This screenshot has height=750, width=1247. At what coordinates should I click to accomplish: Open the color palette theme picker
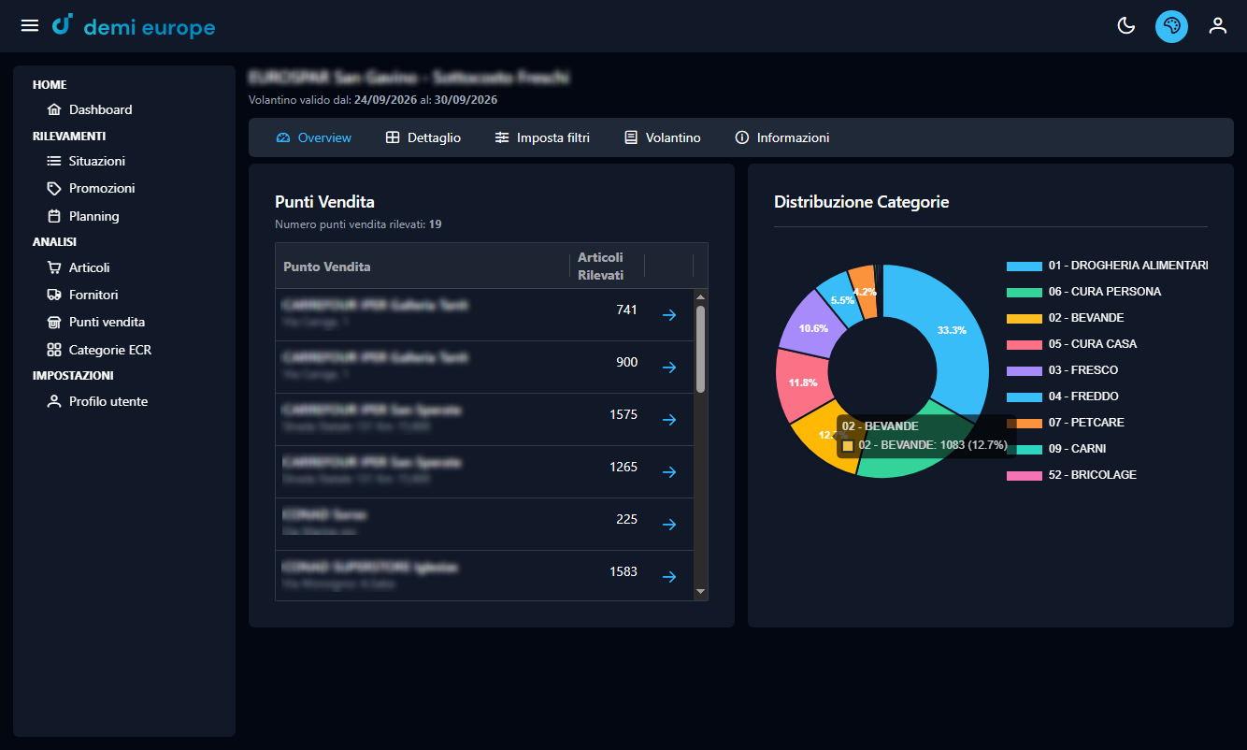(1171, 26)
